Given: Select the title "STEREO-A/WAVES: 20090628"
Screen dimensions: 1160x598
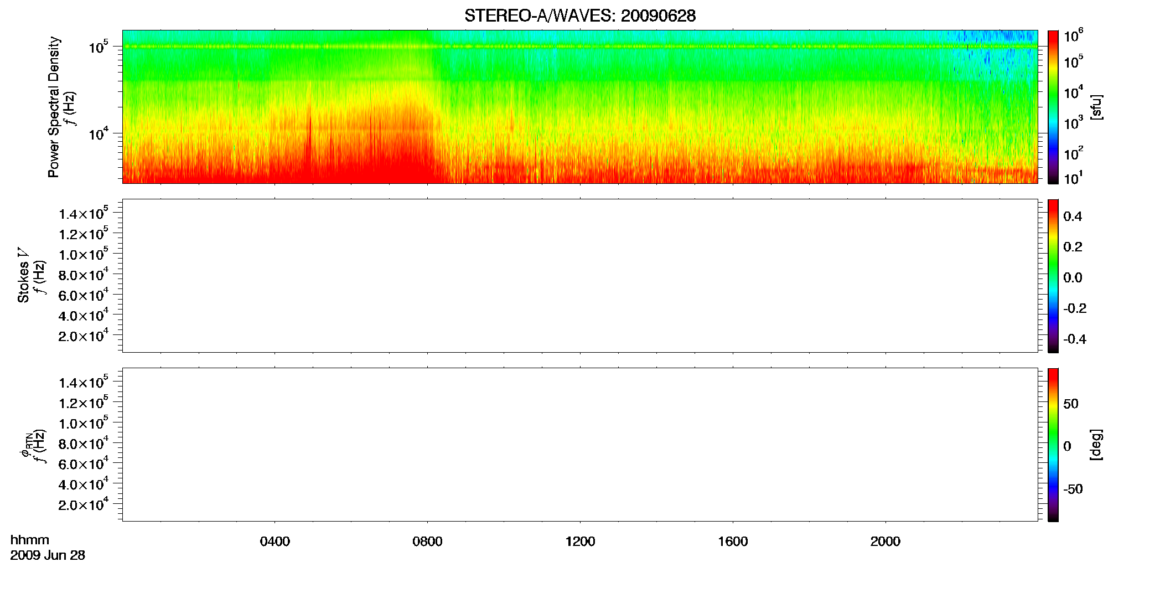Looking at the screenshot, I should (580, 16).
